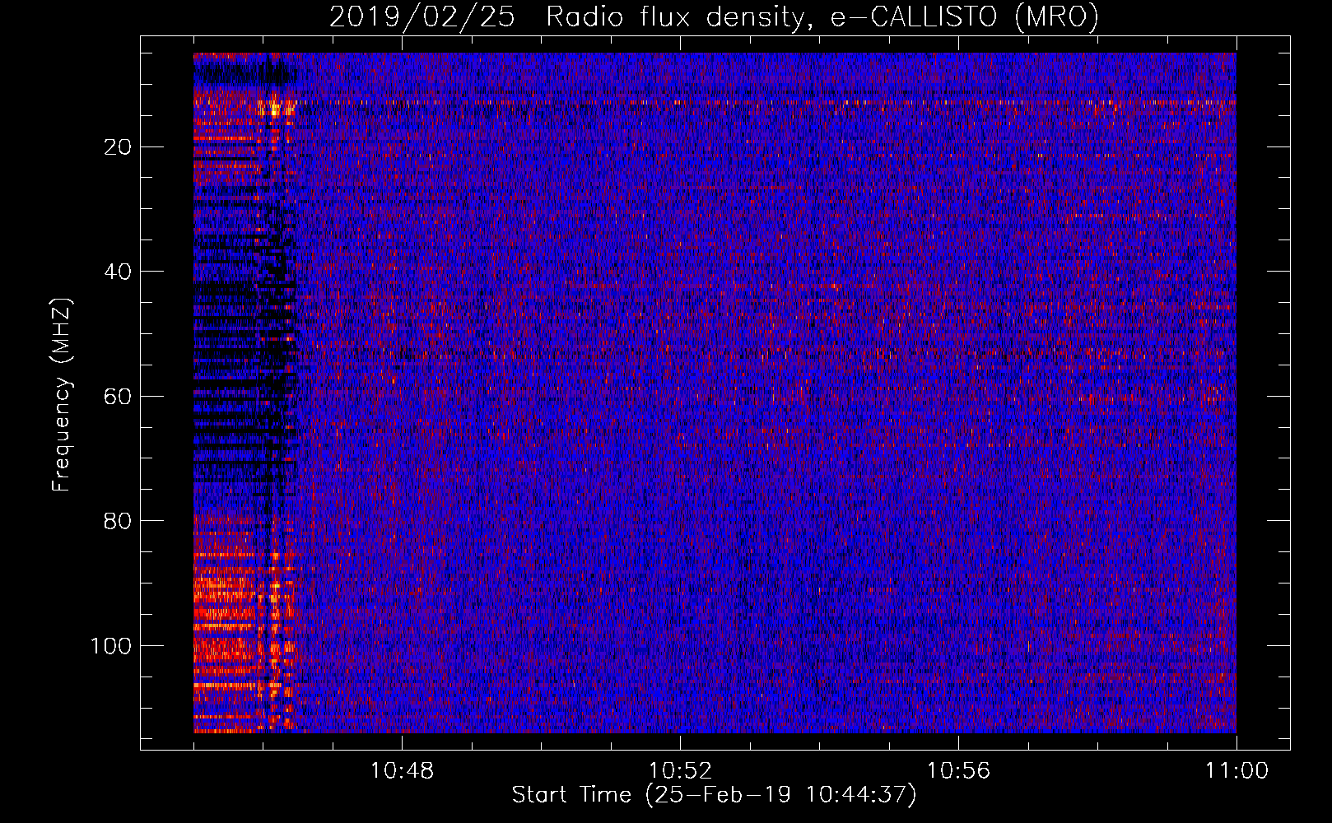This screenshot has height=823, width=1332.
Task: Click the 20 frequency tick label
Action: click(119, 147)
